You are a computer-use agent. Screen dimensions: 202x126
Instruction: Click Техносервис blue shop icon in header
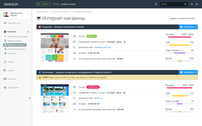point(40,72)
